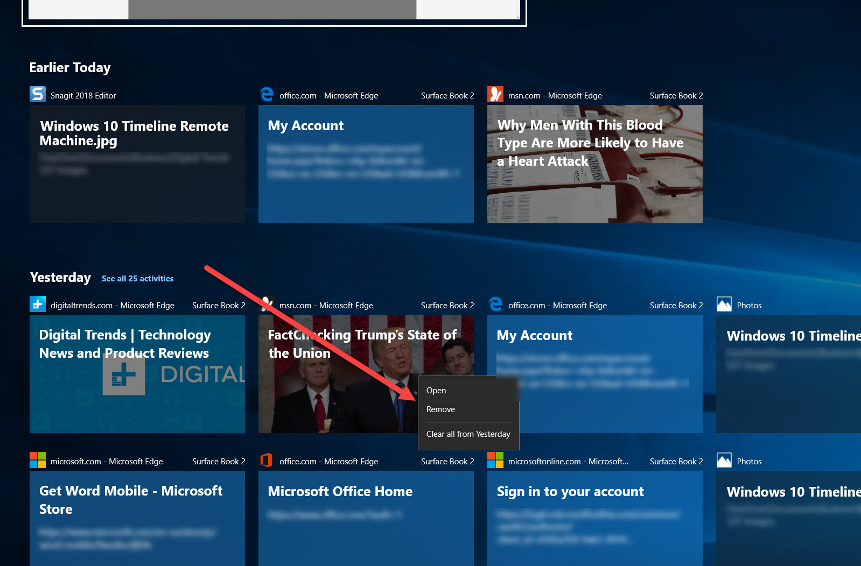The image size is (861, 566).
Task: Click Edge icon beside office.com under Yesterday
Action: point(495,304)
